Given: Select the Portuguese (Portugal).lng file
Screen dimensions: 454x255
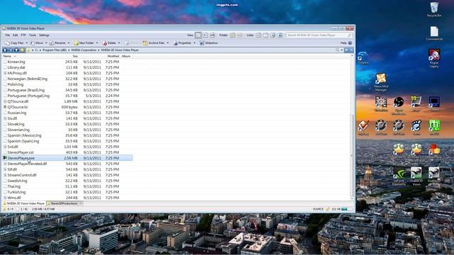Looking at the screenshot, I should [x=28, y=96].
